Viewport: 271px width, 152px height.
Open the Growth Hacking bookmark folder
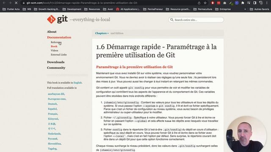(47, 9)
